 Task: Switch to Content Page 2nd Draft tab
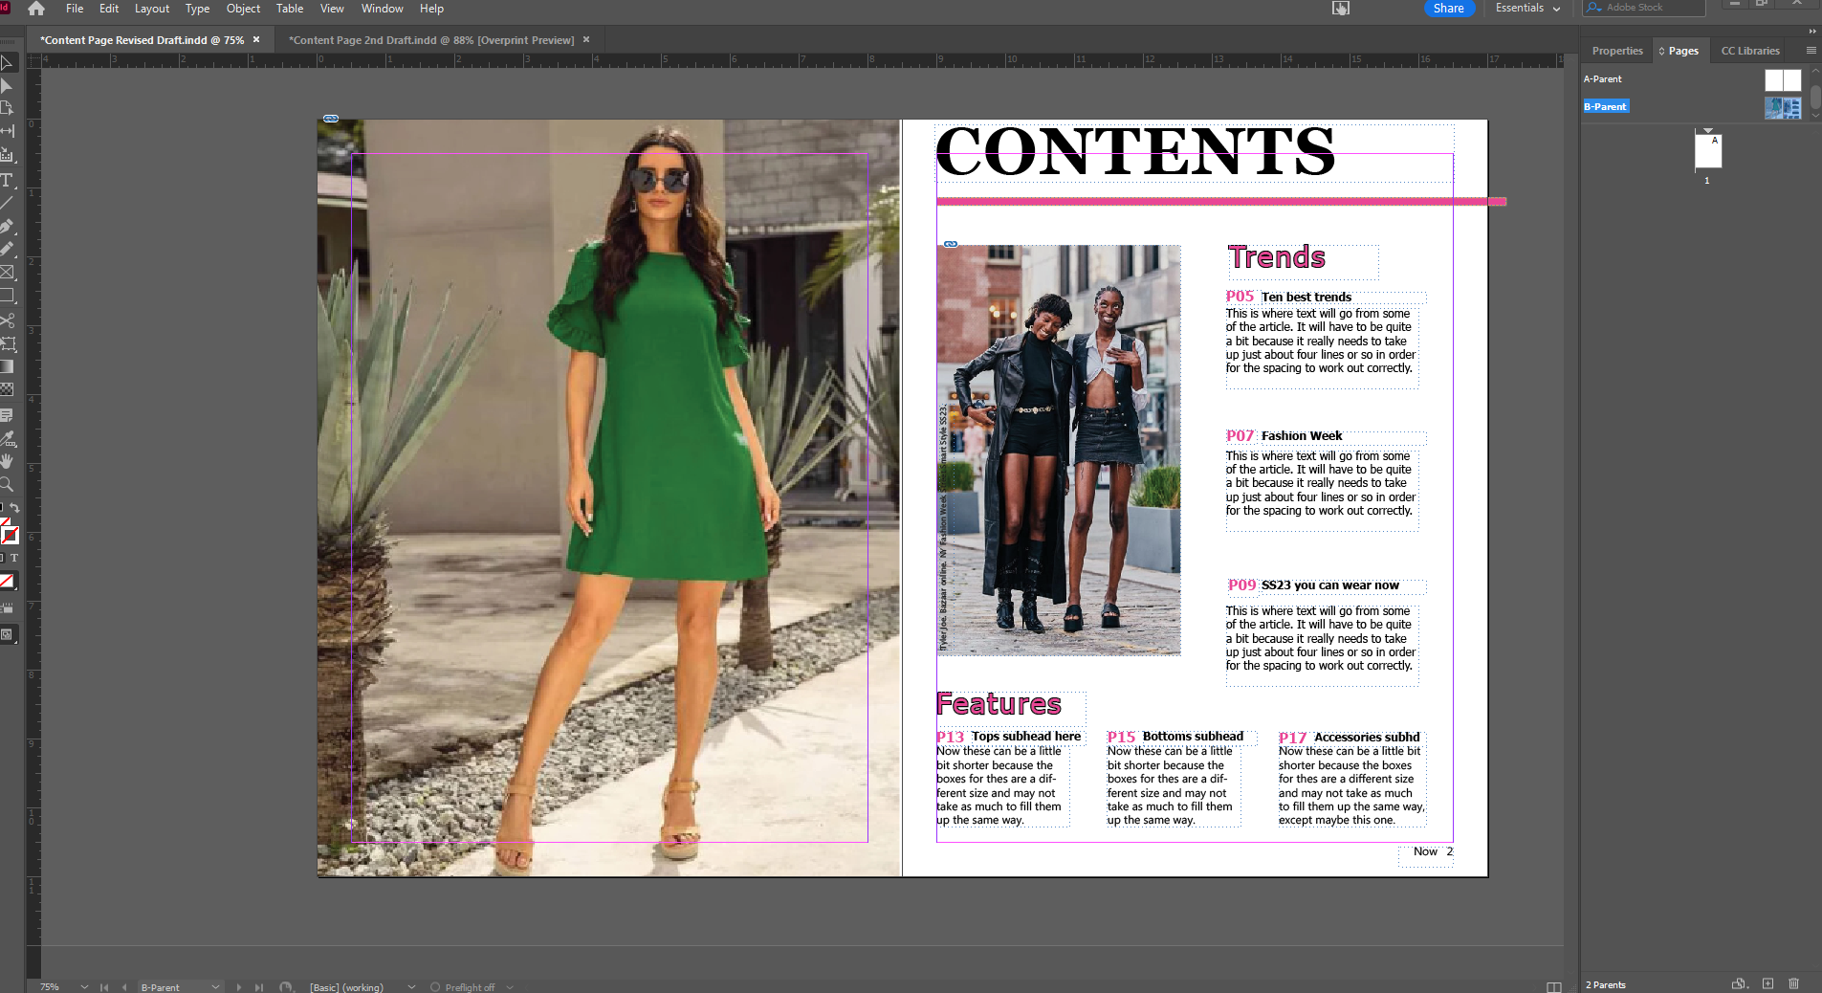click(x=430, y=39)
